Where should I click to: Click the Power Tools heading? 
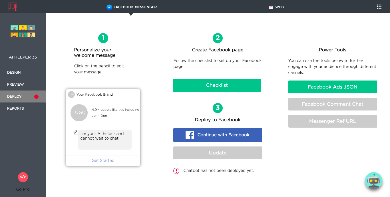click(333, 50)
